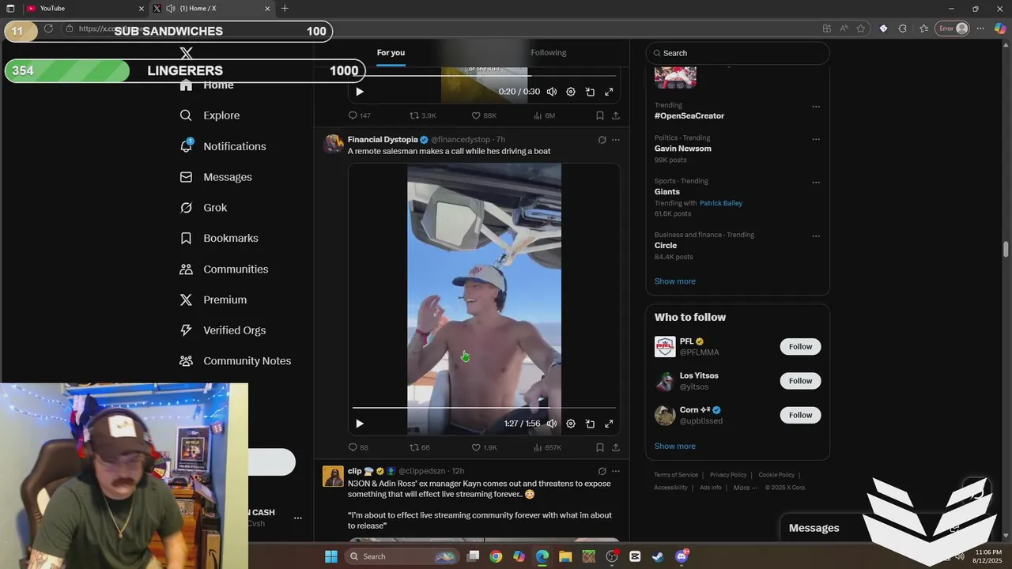
Task: Click the page vertical scrollbar thumb
Action: click(x=1006, y=249)
